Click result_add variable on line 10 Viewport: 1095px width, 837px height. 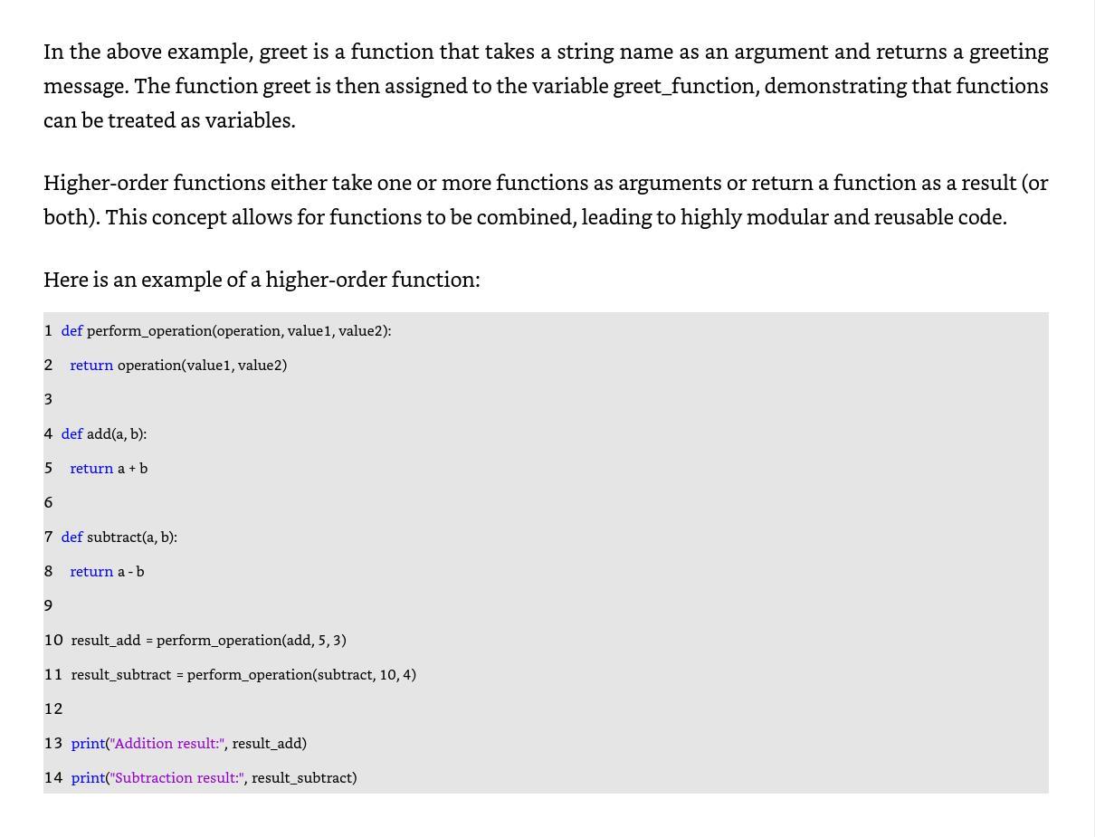(x=106, y=640)
